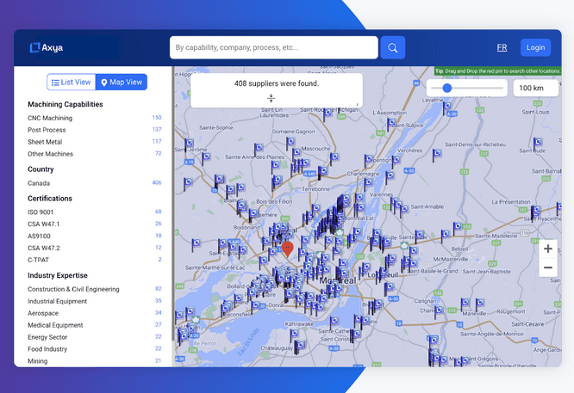Click the Industry Expertise heading
This screenshot has width=574, height=393.
58,275
